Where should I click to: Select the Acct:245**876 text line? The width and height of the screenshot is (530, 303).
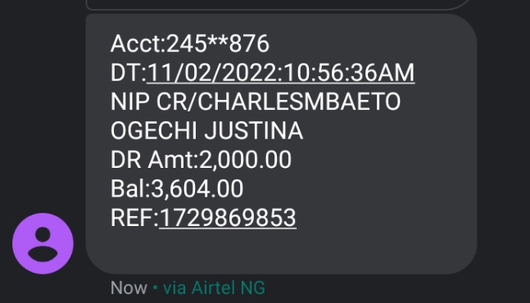tap(190, 44)
